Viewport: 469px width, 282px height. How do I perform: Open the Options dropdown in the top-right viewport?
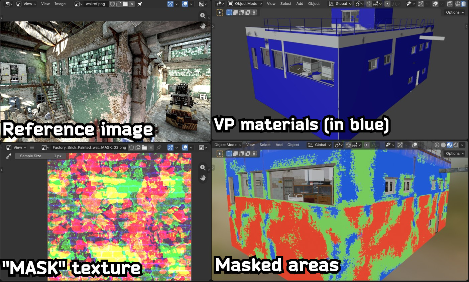pos(455,12)
